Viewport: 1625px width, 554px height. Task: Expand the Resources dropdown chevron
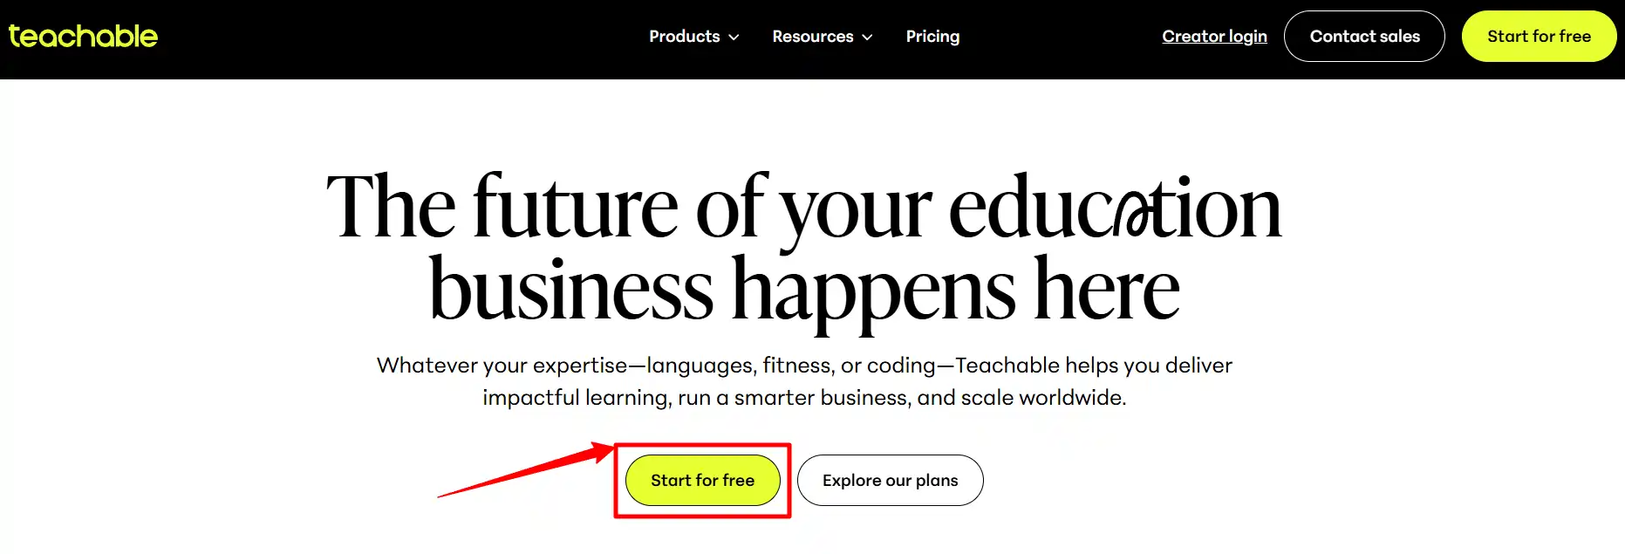coord(867,38)
